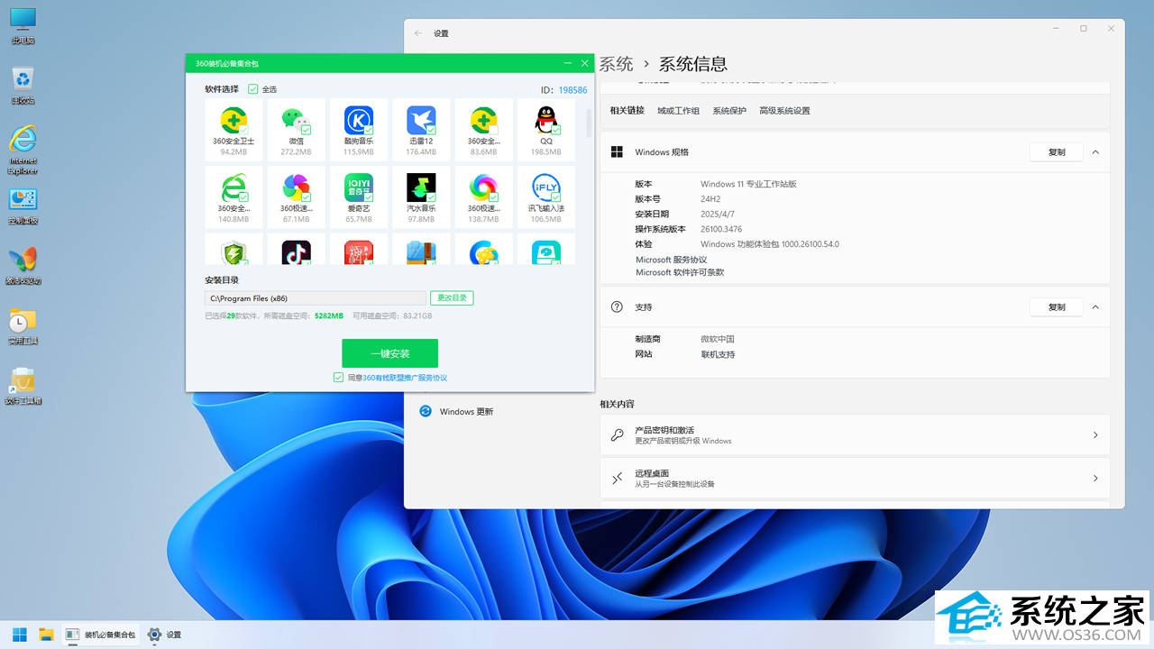
Task: Click the ID 198586 number
Action: (x=572, y=90)
